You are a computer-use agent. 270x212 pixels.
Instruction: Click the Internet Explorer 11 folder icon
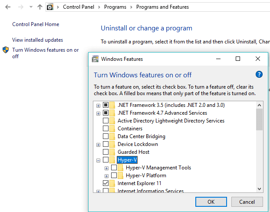(112, 183)
